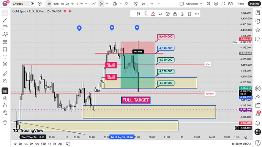
Task: Open the economic calendar panel
Action: 258,105
